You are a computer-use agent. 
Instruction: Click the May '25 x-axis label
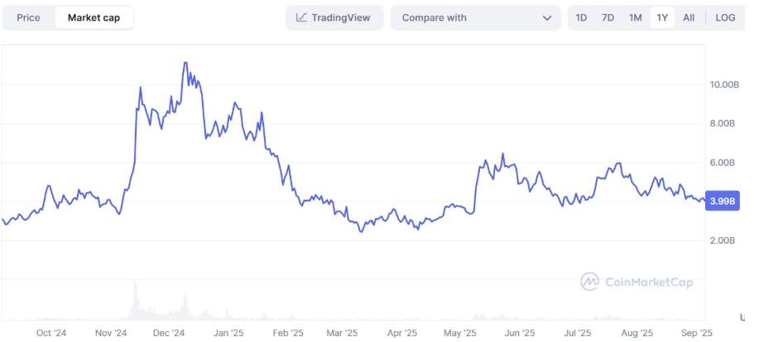point(459,334)
